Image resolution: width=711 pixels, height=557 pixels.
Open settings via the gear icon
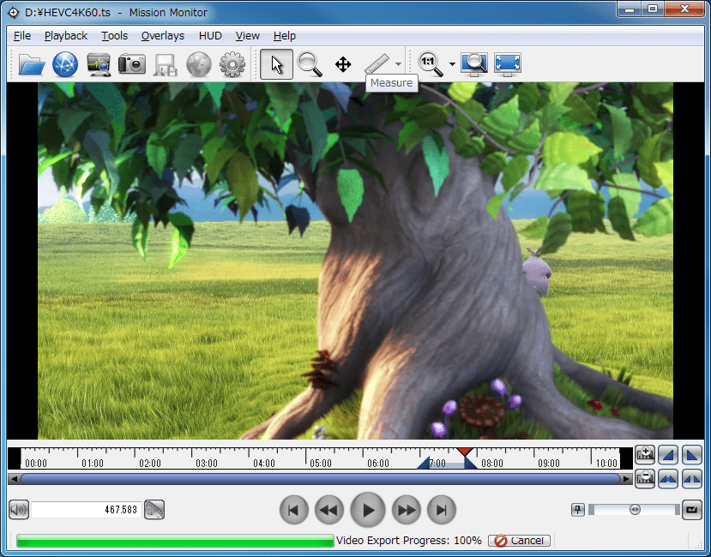(x=232, y=64)
